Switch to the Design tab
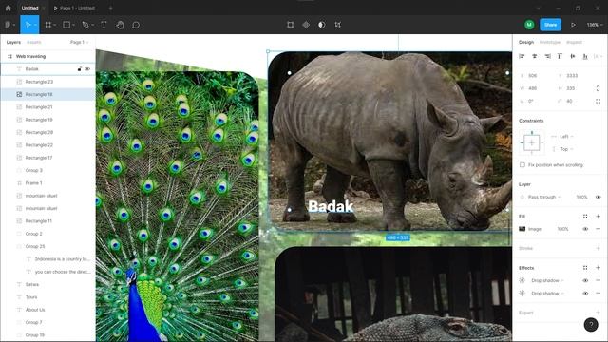This screenshot has width=608, height=342. click(x=526, y=42)
